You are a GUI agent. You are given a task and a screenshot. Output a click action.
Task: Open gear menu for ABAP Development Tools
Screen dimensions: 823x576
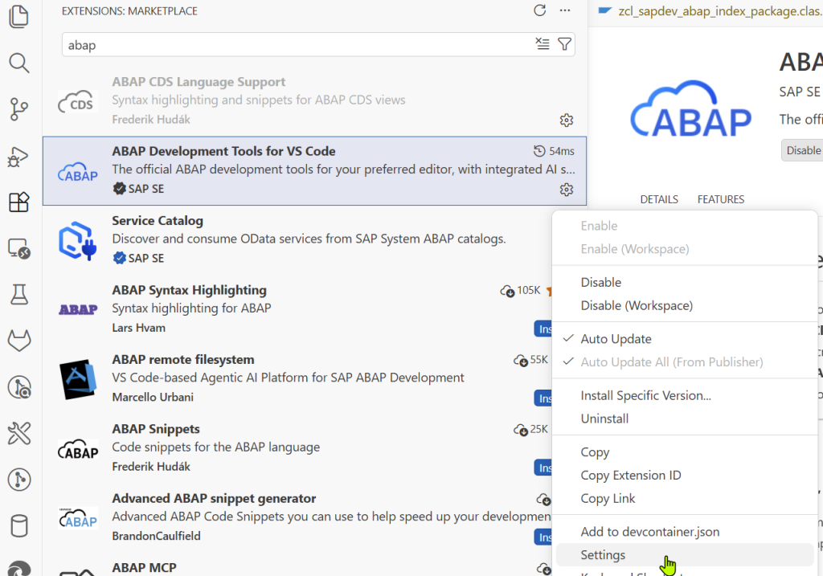click(567, 190)
